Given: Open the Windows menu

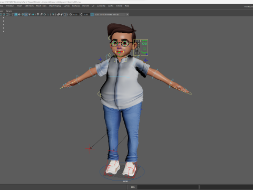Looking at the screenshot, I should tap(10, 6).
